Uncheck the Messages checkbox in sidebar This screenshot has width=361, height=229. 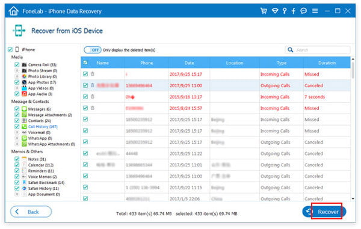17,109
